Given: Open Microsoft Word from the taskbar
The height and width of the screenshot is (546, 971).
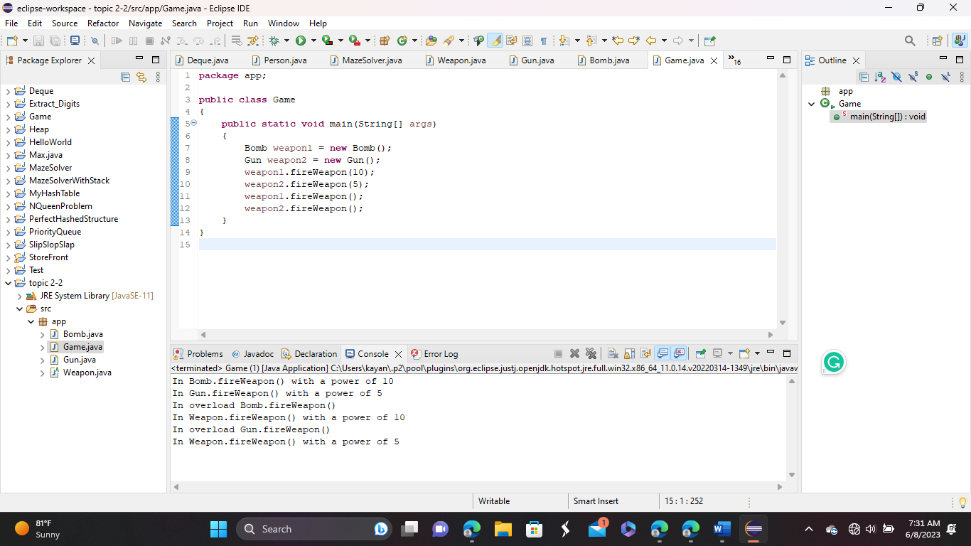Looking at the screenshot, I should tap(721, 529).
